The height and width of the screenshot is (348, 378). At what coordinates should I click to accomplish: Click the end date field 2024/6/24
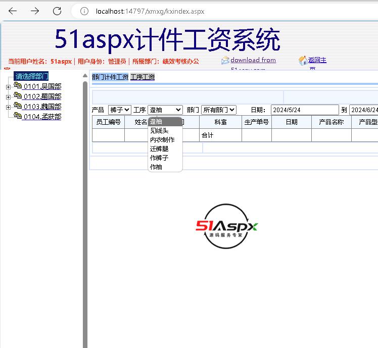364,110
